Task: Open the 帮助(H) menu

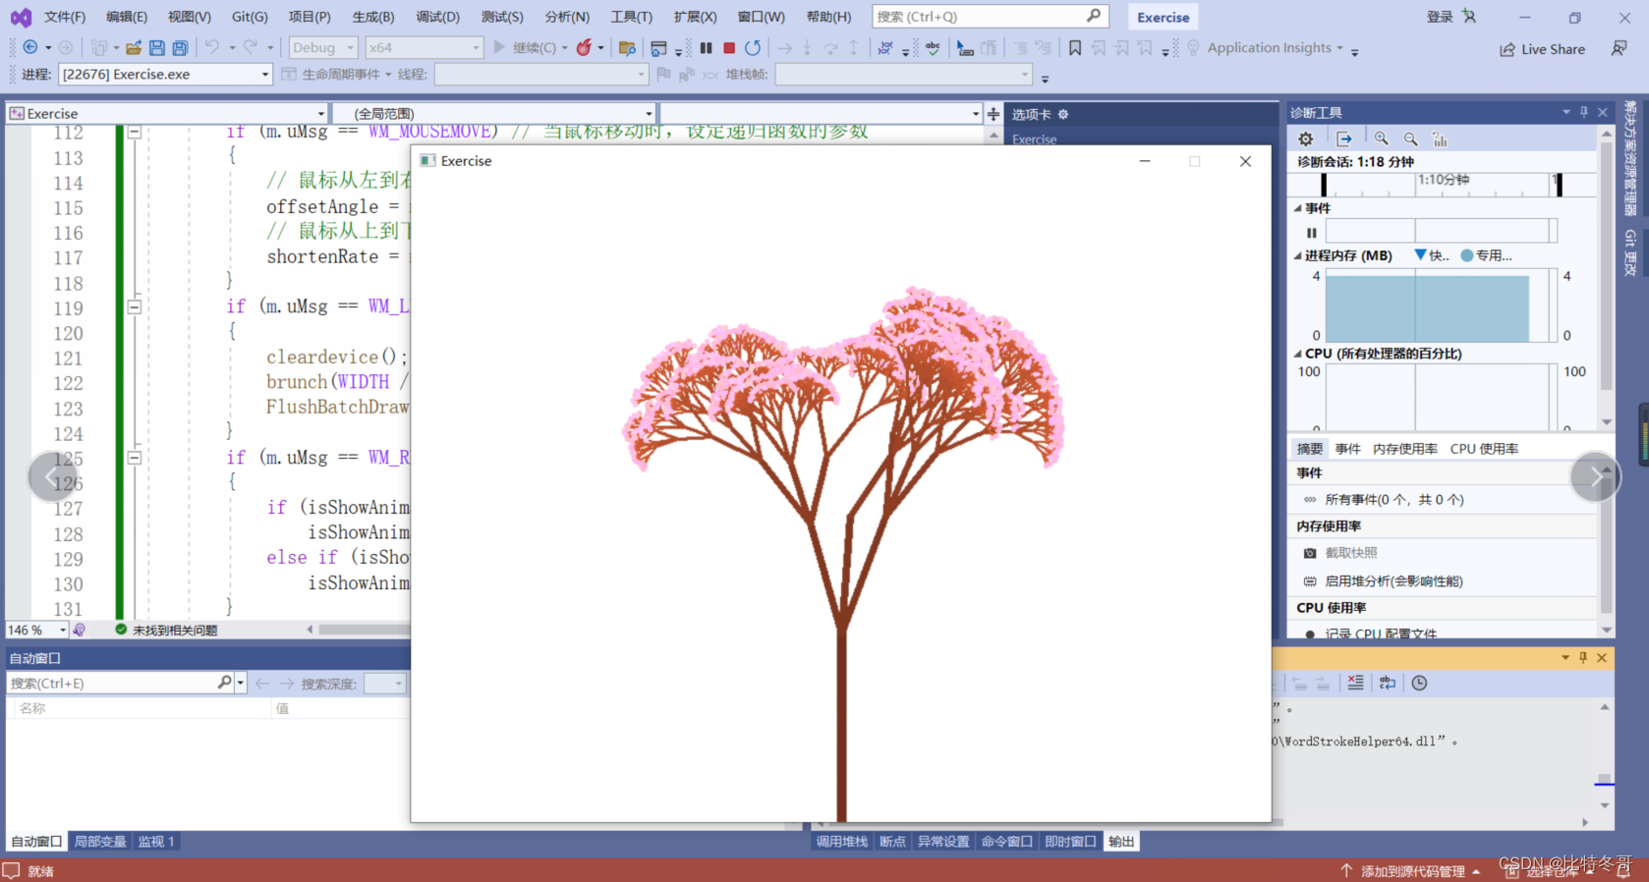Action: (x=828, y=17)
